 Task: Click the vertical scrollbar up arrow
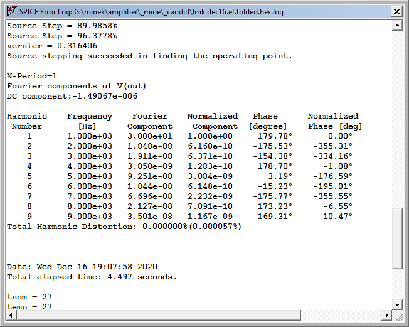pos(397,26)
